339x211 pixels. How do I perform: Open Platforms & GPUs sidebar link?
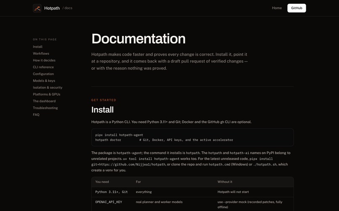pyautogui.click(x=47, y=94)
